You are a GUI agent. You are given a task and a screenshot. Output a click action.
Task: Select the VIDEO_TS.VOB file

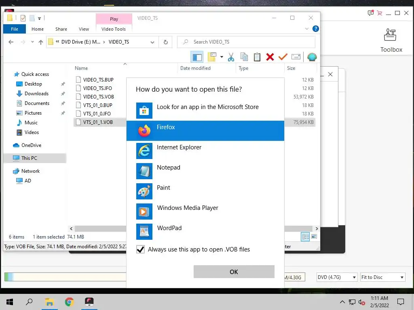pos(99,96)
